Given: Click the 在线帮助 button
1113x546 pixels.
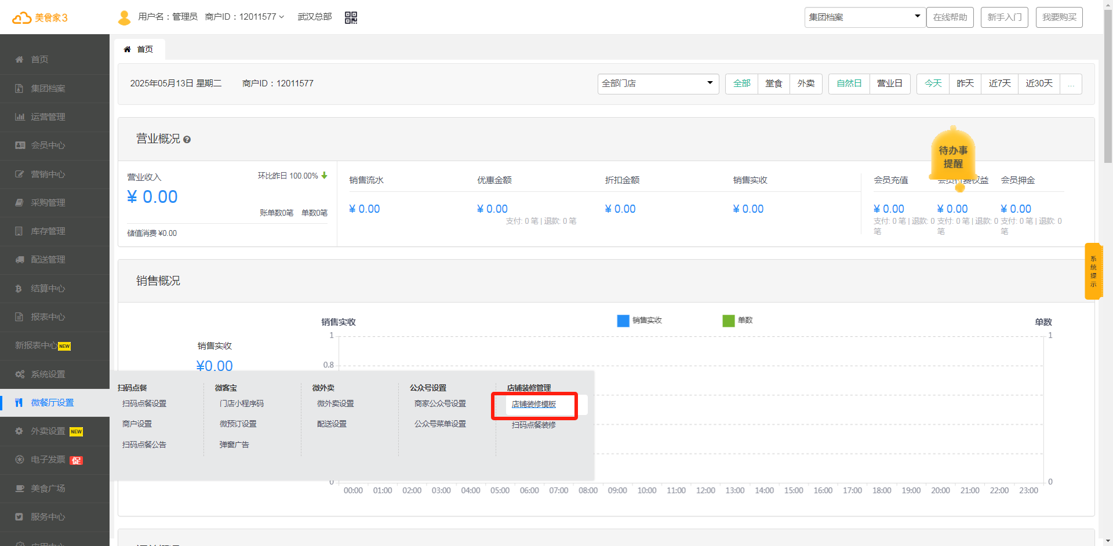Looking at the screenshot, I should point(950,17).
